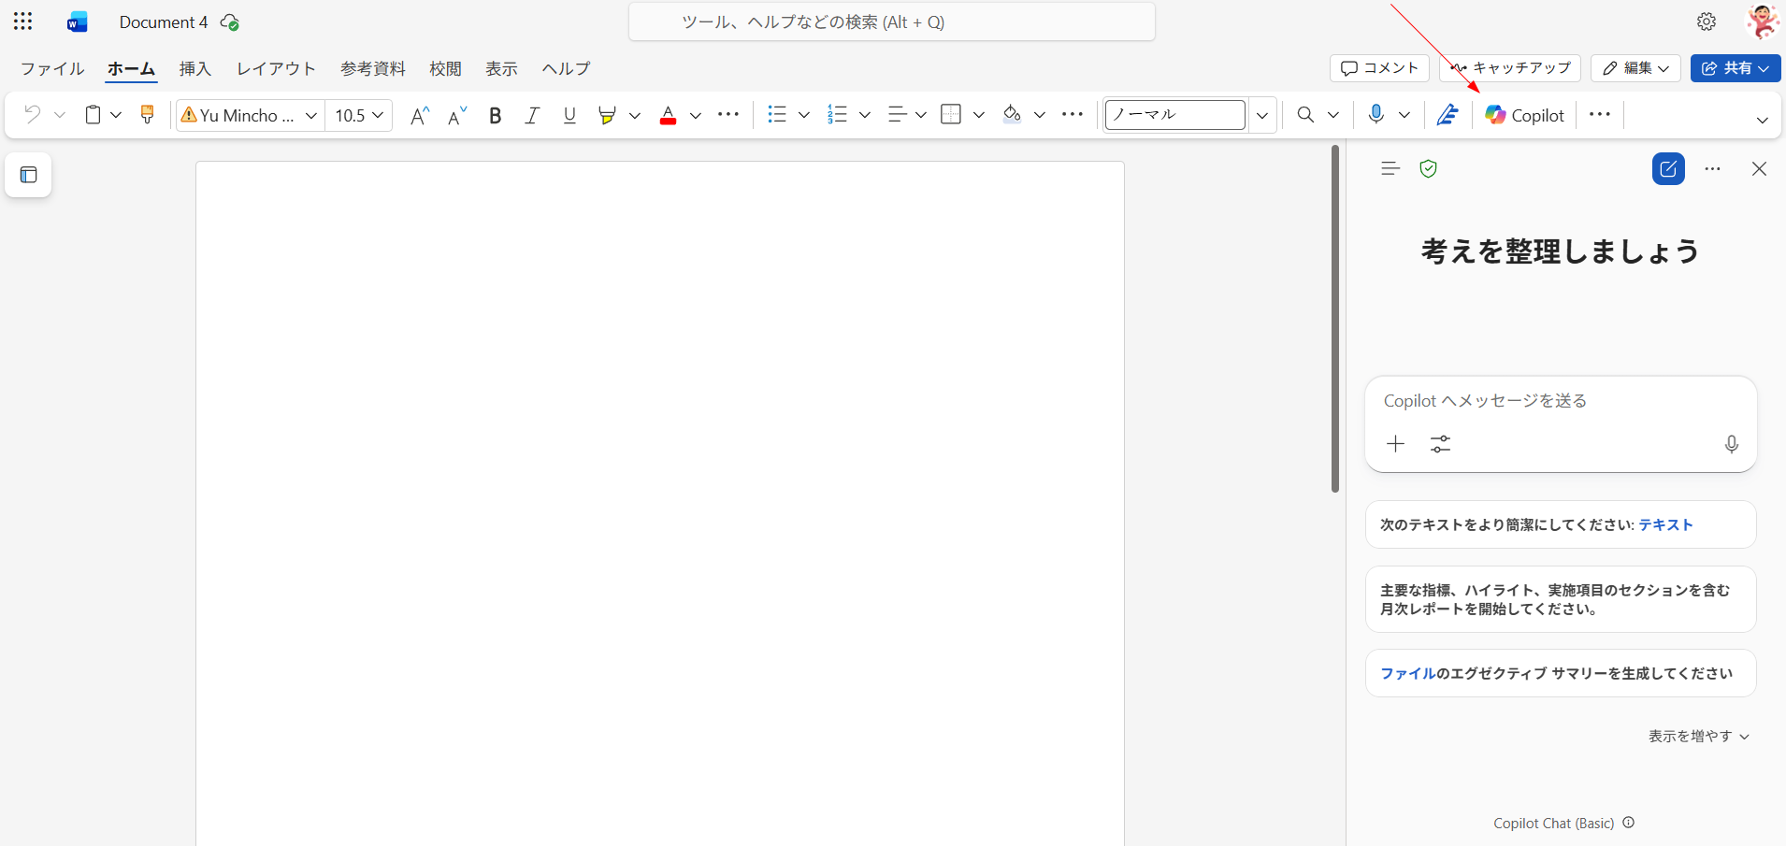Switch to the レイアウト tab
1786x846 pixels.
pyautogui.click(x=276, y=68)
